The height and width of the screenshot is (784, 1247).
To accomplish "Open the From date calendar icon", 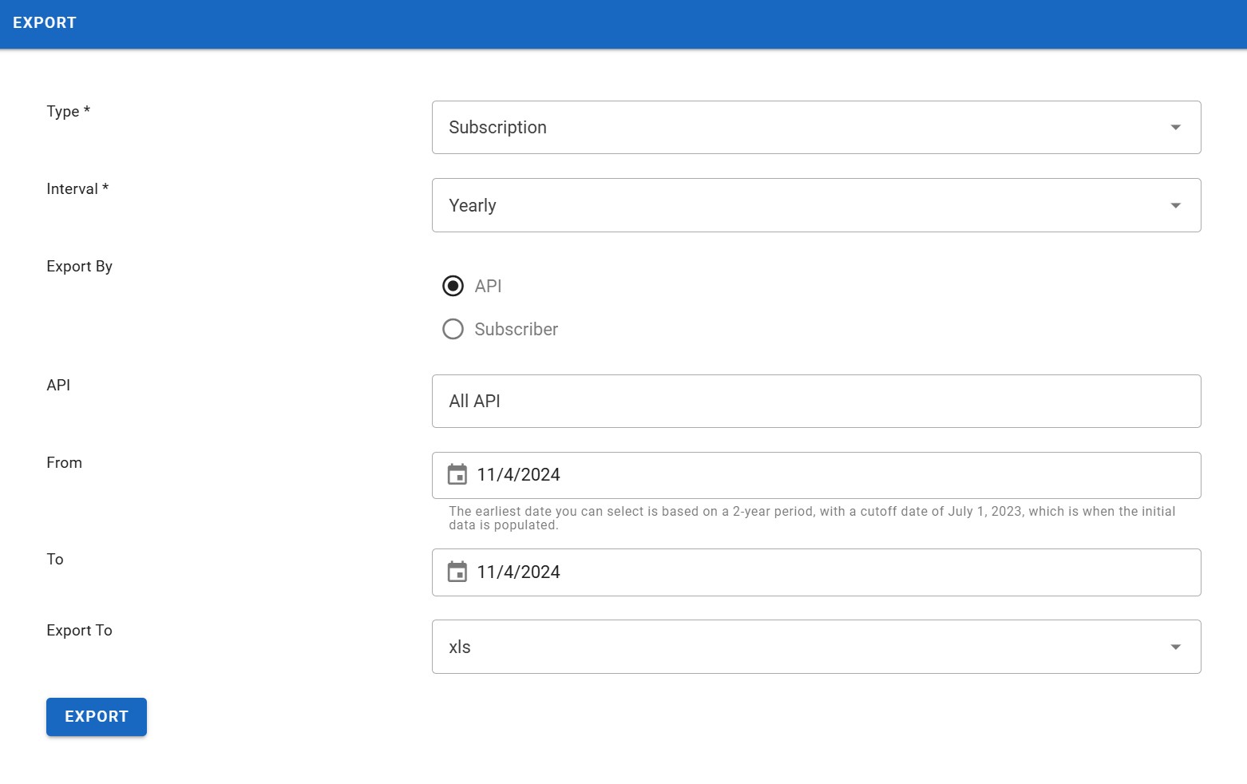I will tap(457, 475).
